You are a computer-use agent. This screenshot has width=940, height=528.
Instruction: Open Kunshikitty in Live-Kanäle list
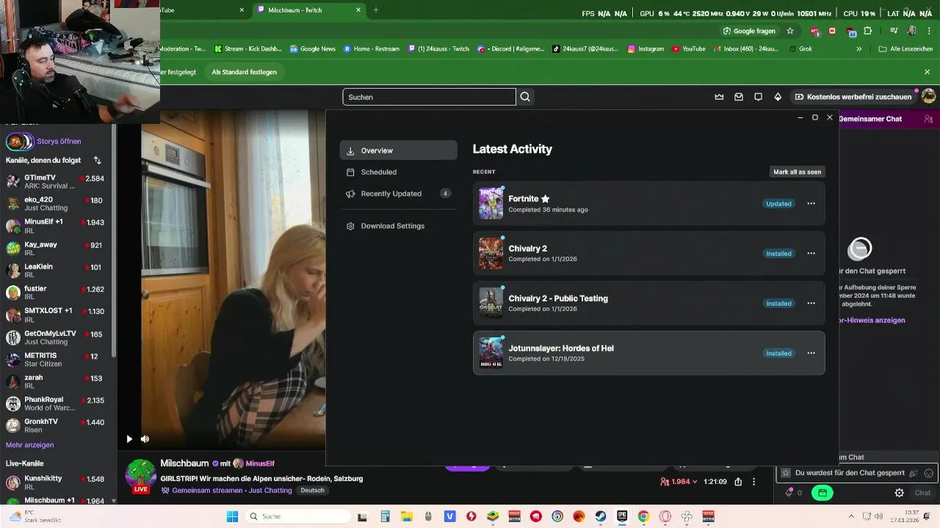click(x=56, y=483)
